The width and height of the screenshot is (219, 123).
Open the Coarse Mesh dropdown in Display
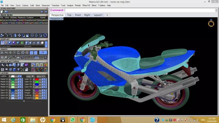pos(23,46)
